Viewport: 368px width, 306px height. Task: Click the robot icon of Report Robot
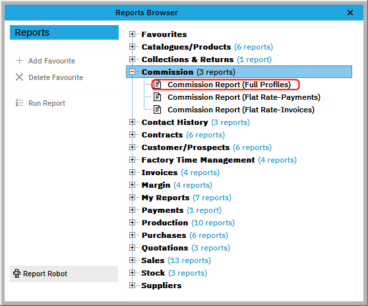tap(17, 274)
